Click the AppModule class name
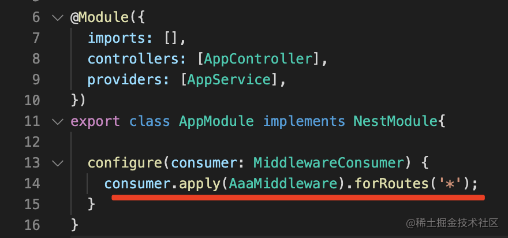 (216, 121)
